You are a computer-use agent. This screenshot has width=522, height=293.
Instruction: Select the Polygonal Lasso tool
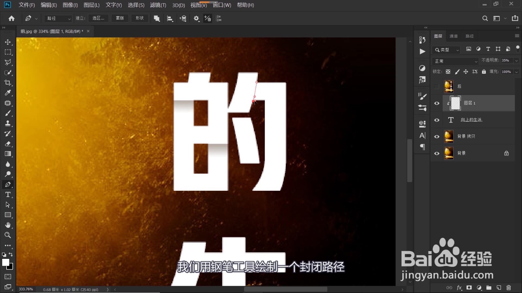[x=8, y=62]
